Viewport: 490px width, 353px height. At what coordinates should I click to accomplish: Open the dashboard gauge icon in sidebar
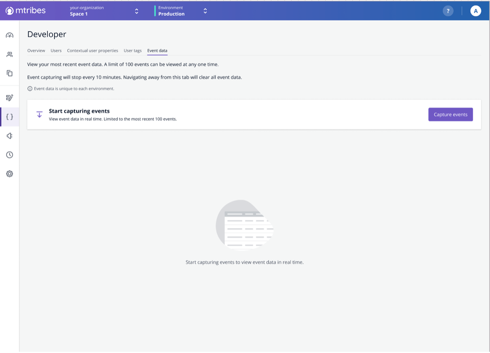pyautogui.click(x=10, y=35)
